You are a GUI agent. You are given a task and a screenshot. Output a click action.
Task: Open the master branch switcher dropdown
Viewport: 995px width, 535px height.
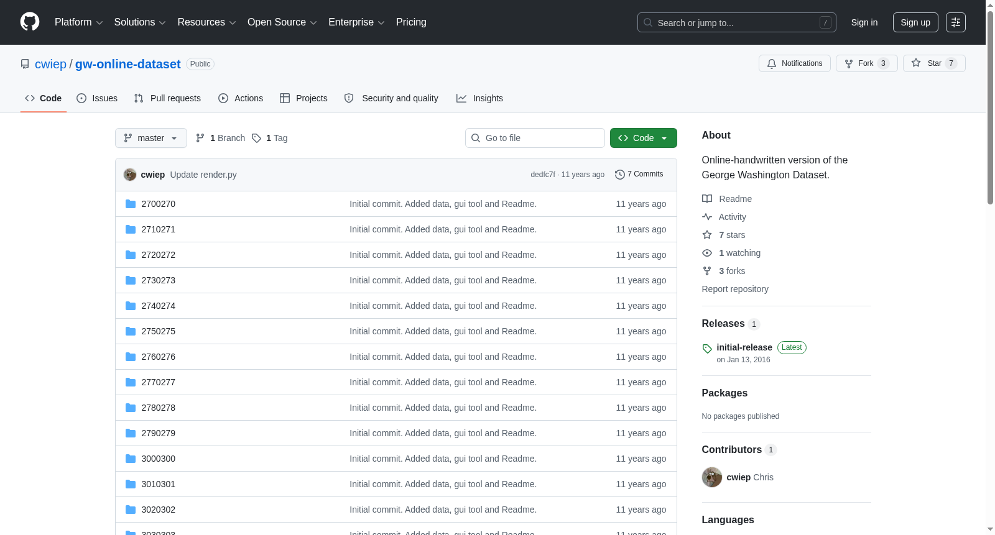pos(151,138)
